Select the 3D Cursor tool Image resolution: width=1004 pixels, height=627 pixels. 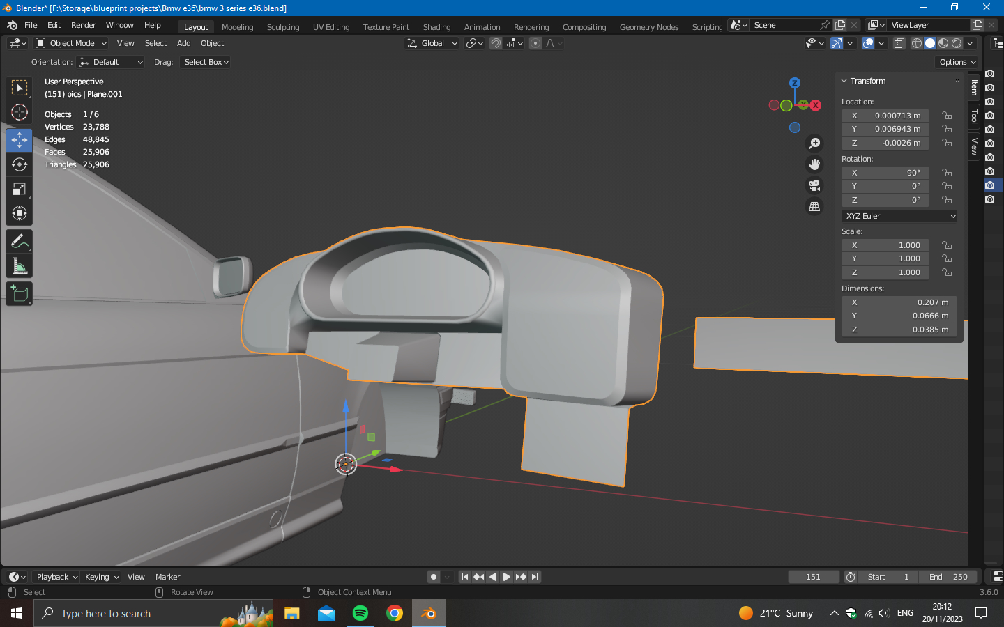(19, 112)
